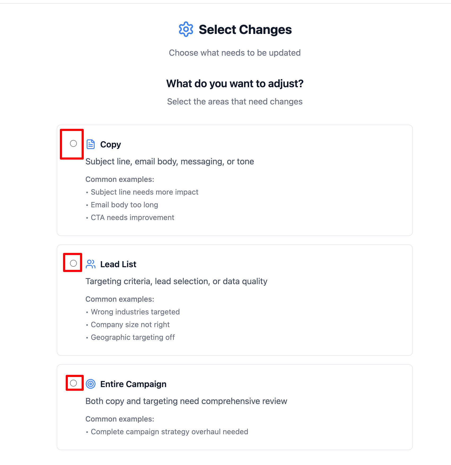The image size is (451, 465).
Task: Click "Both copy and targeting" description text
Action: point(186,401)
